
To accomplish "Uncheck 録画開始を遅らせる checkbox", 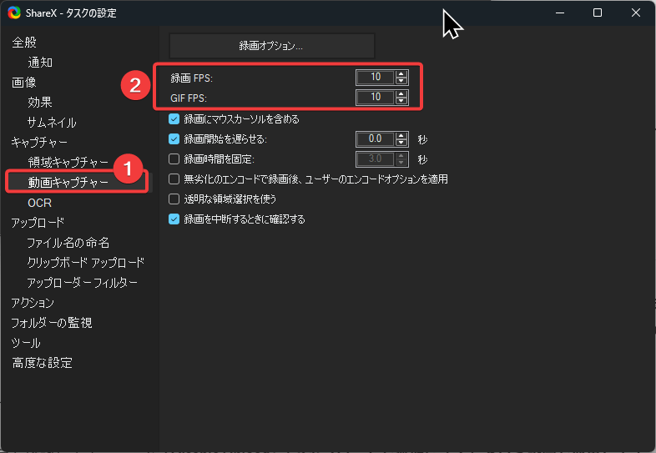I will 174,139.
